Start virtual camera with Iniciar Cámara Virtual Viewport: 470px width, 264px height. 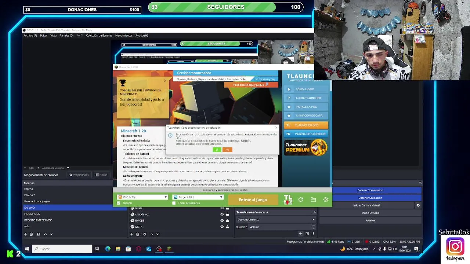point(366,205)
